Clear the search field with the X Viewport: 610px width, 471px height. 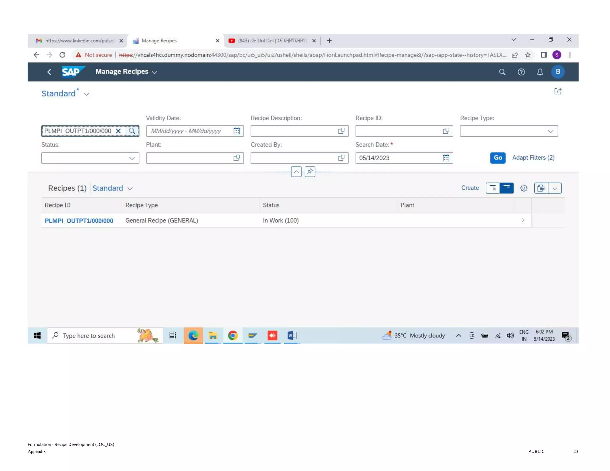pyautogui.click(x=118, y=131)
